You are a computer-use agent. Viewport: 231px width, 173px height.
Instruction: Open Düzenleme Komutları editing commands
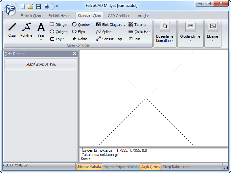[165, 34]
